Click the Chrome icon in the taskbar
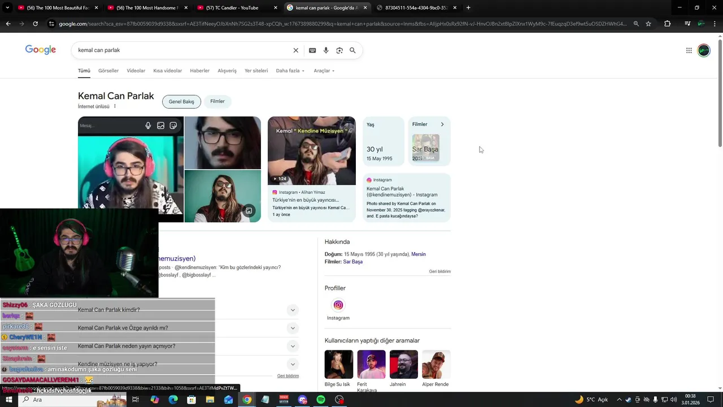The height and width of the screenshot is (407, 723). click(247, 400)
